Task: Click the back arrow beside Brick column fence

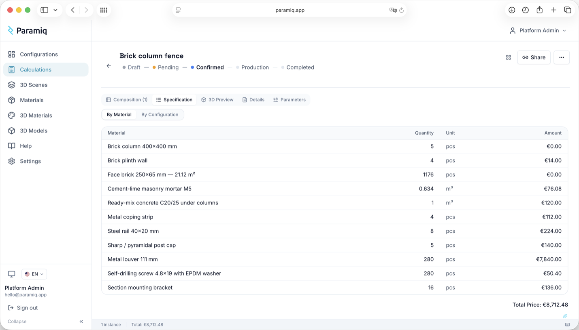Action: pos(109,66)
